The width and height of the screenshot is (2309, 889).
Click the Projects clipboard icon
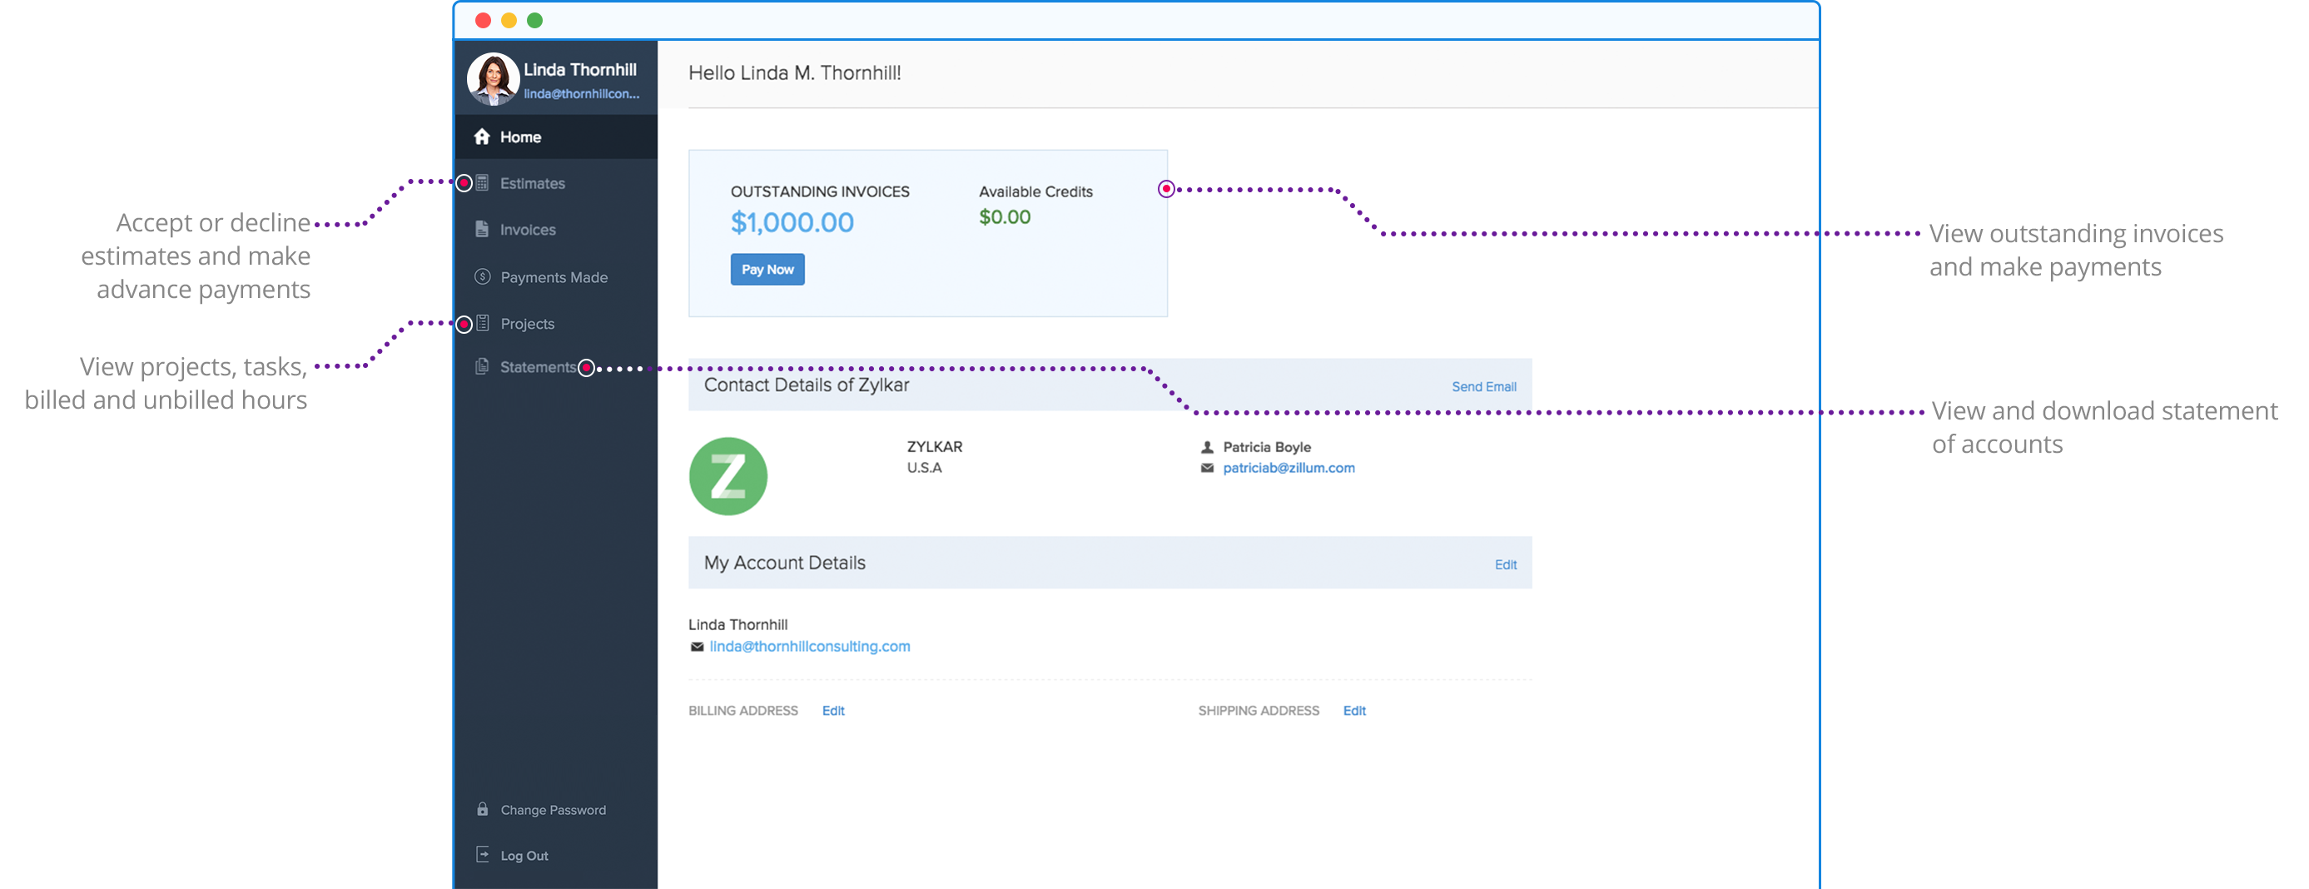click(482, 324)
